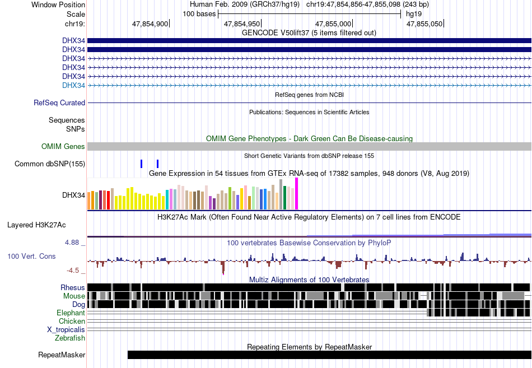Click the GTEx Gene Expression track title
532x368 pixels.
(309, 174)
